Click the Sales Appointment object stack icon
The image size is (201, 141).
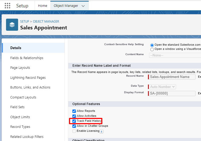tap(12, 25)
